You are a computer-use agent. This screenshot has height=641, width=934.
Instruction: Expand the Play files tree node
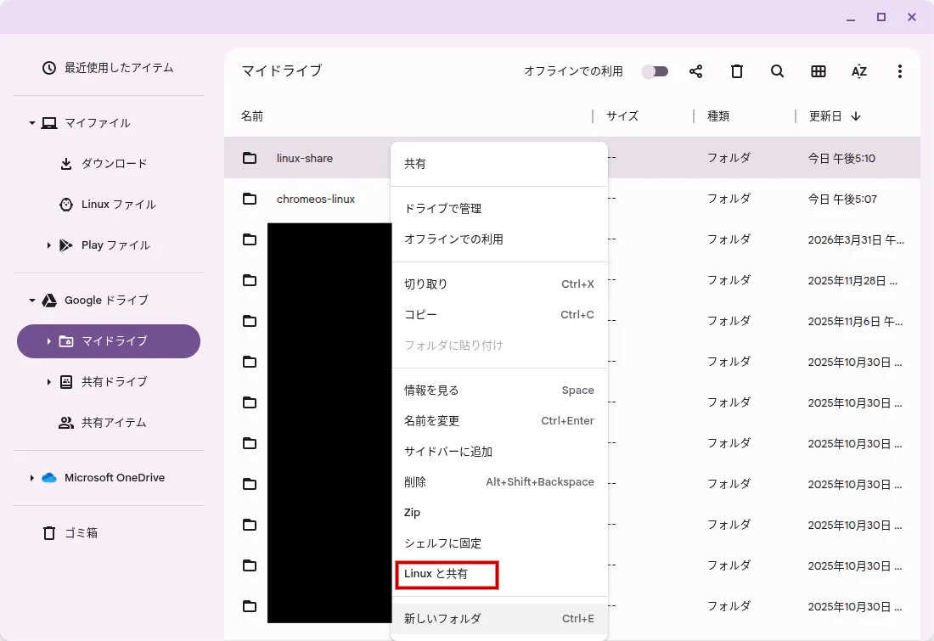point(49,245)
